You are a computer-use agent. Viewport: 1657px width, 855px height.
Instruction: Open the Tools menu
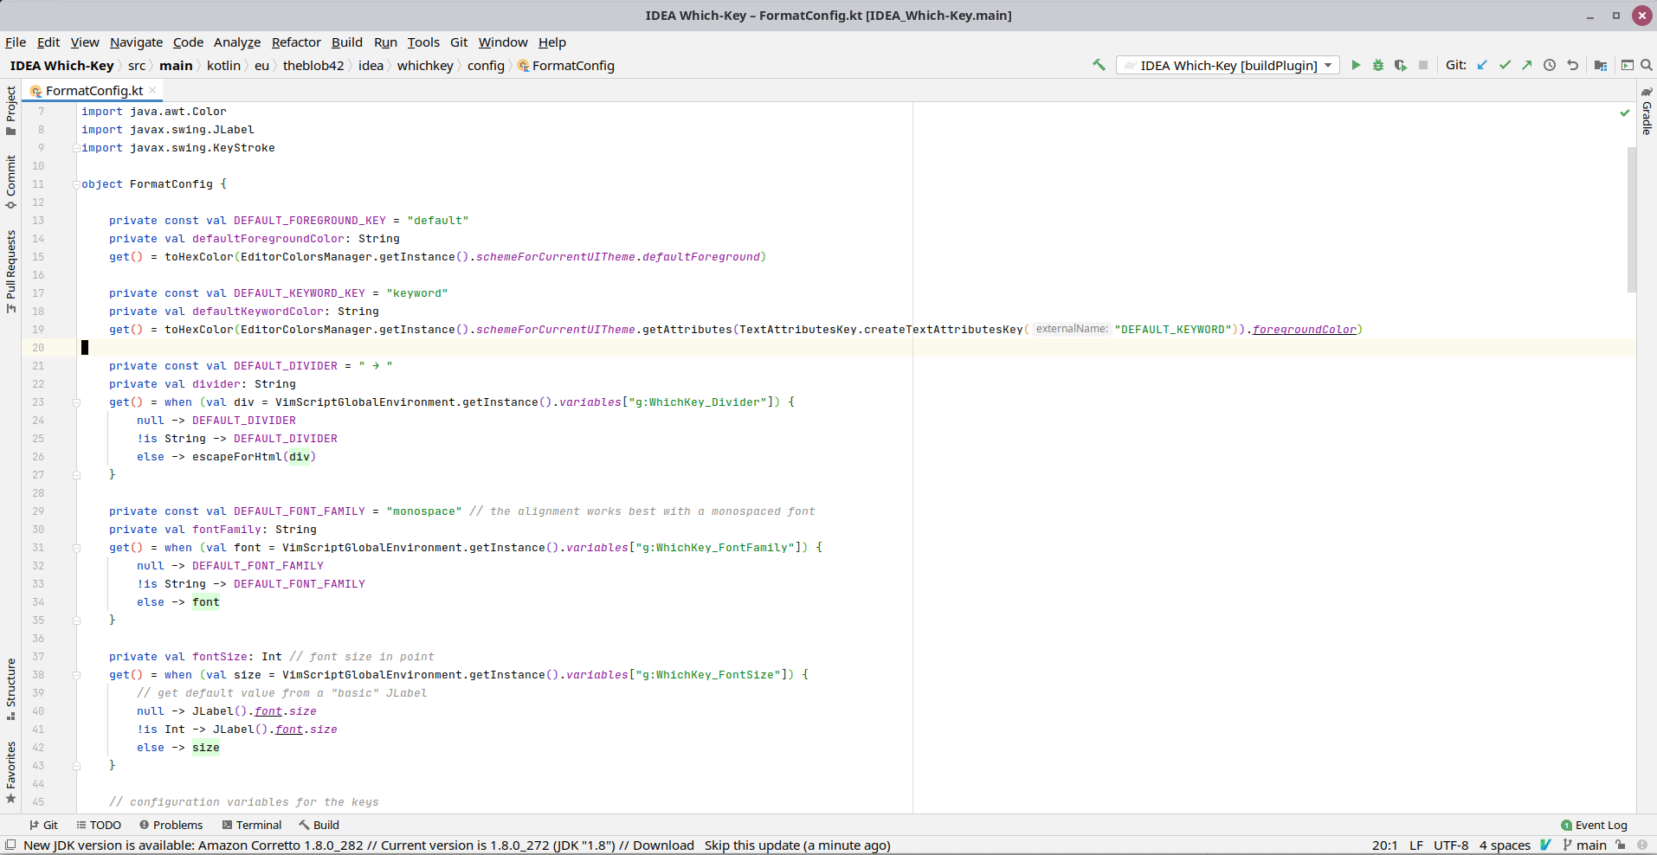tap(423, 42)
